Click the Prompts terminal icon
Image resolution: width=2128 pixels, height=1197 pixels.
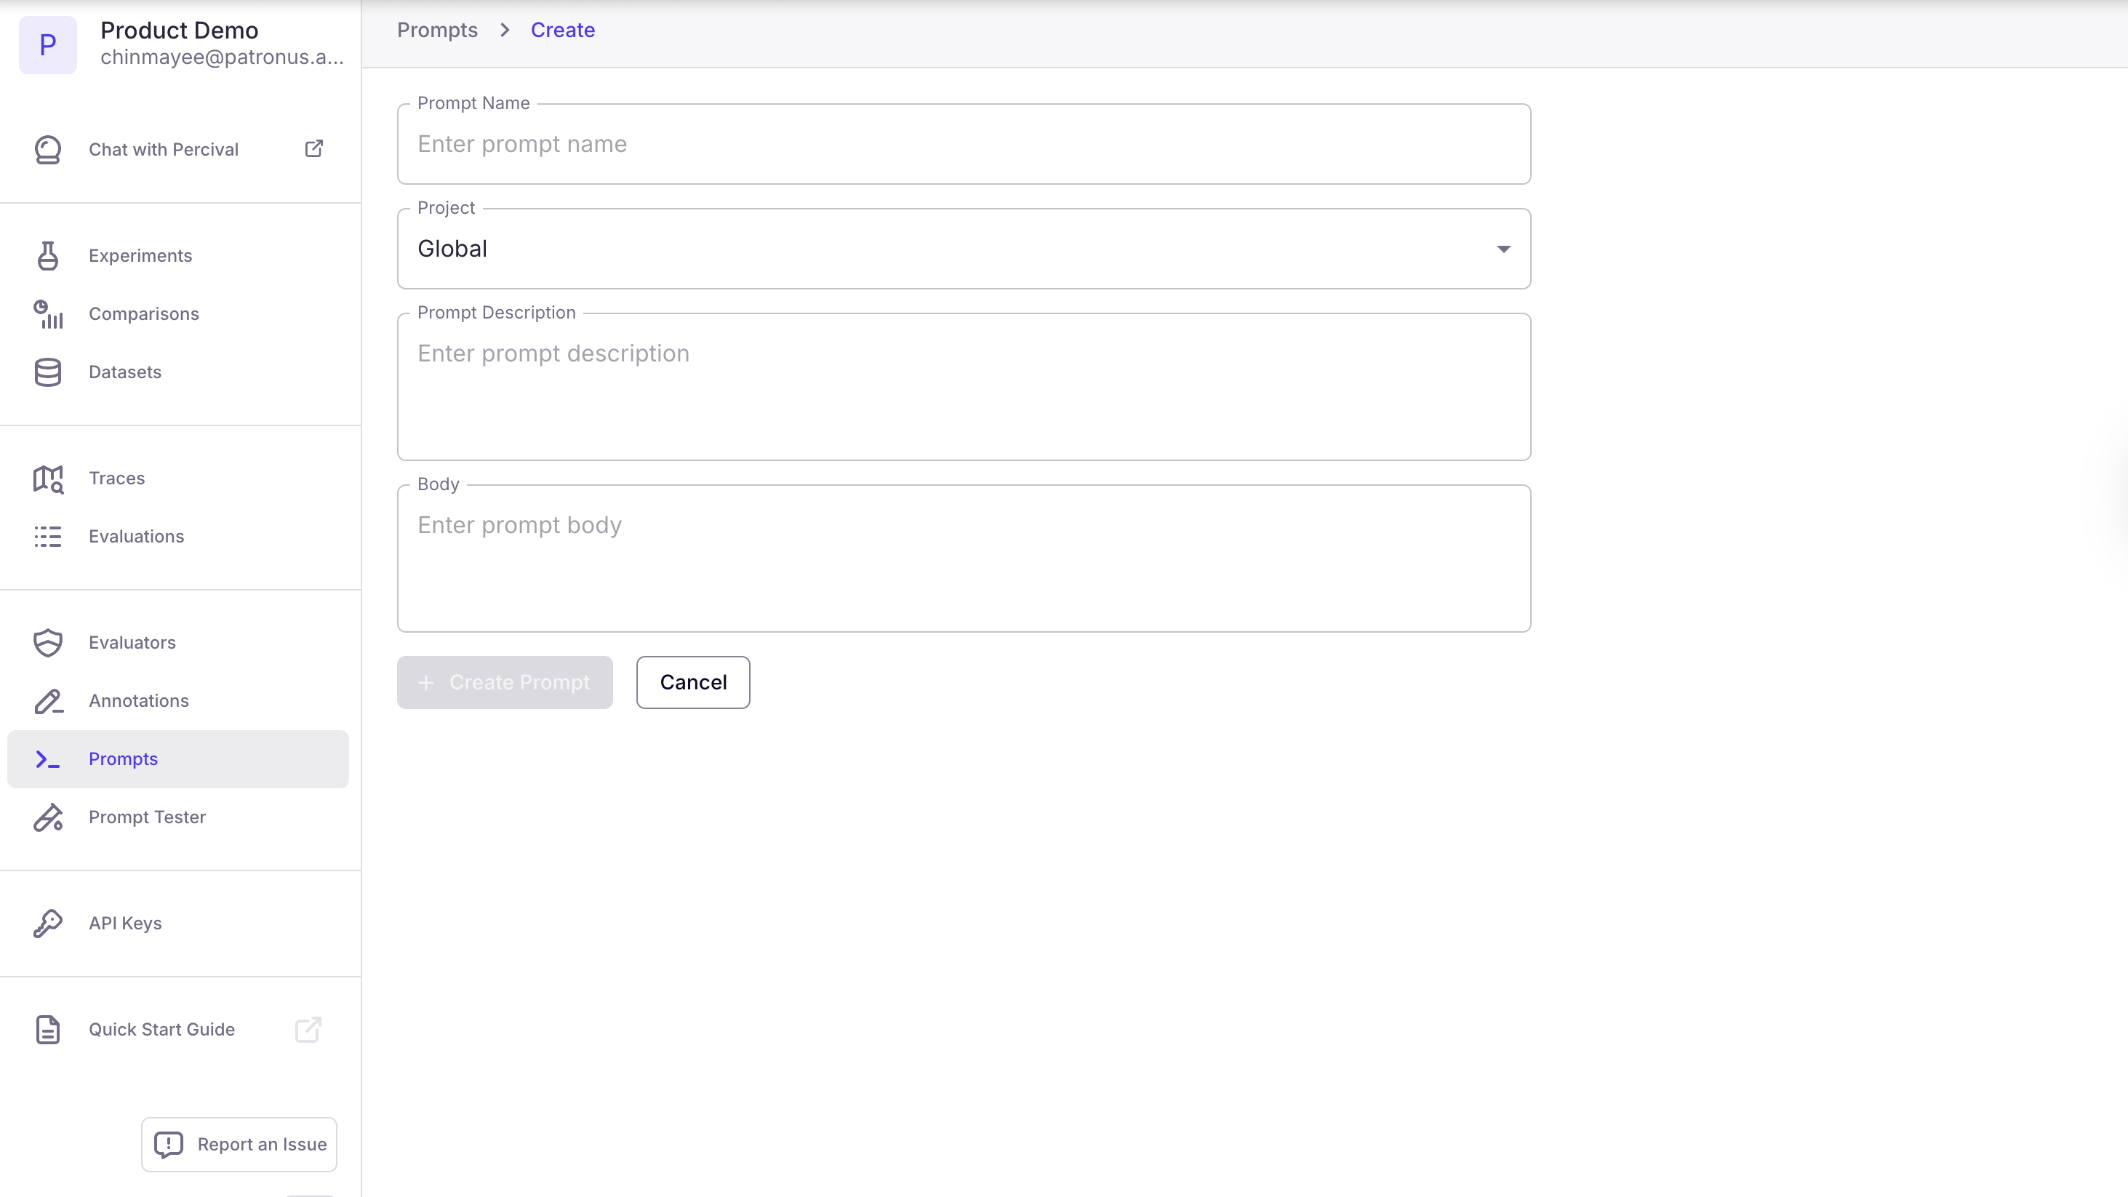[48, 759]
